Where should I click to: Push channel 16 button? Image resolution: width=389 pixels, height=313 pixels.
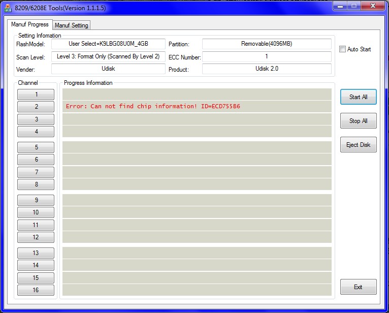click(36, 290)
